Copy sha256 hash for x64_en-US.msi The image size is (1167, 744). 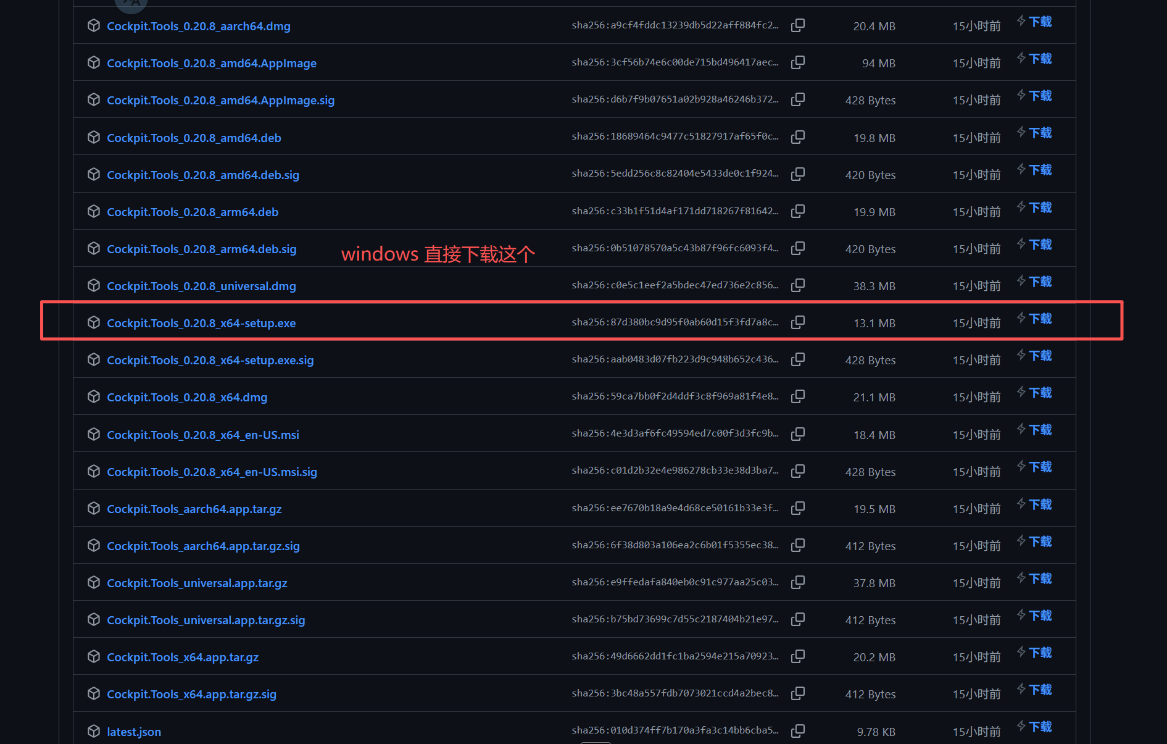[x=798, y=434]
